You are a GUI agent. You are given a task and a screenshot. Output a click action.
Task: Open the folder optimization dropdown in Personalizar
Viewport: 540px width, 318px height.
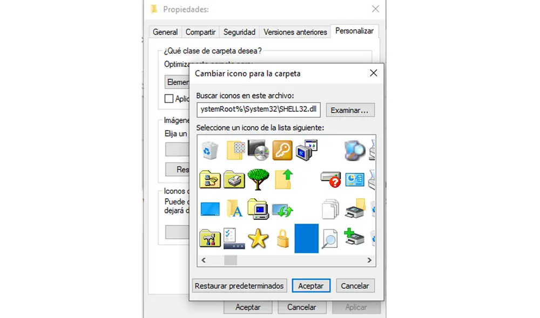(177, 82)
